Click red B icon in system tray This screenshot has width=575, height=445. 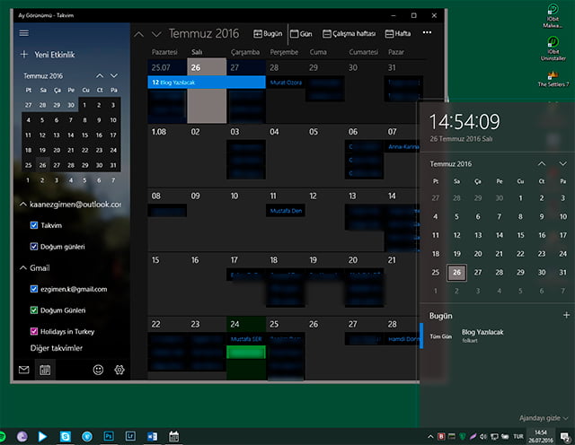pyautogui.click(x=441, y=436)
